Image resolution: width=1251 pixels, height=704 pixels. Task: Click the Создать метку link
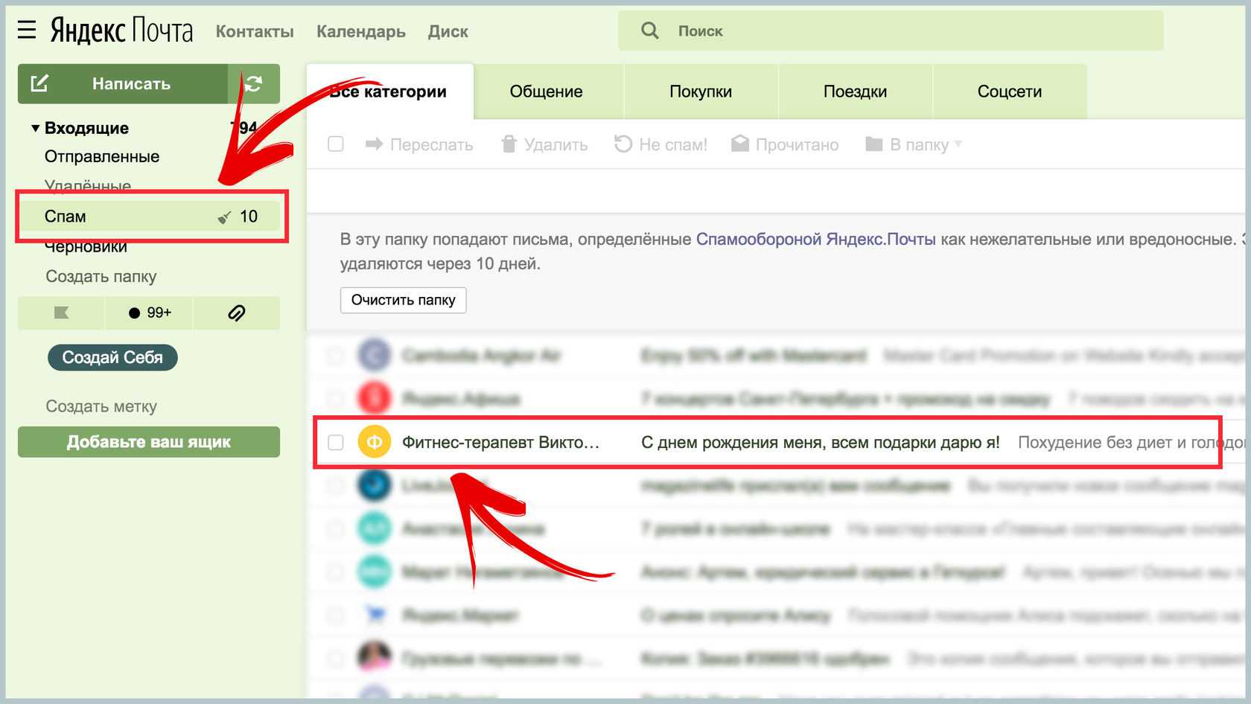101,406
